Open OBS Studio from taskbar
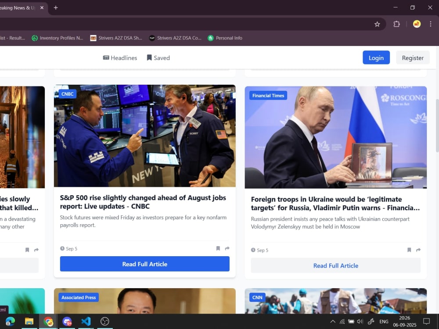Screen dimensions: 439x329 tap(105, 321)
